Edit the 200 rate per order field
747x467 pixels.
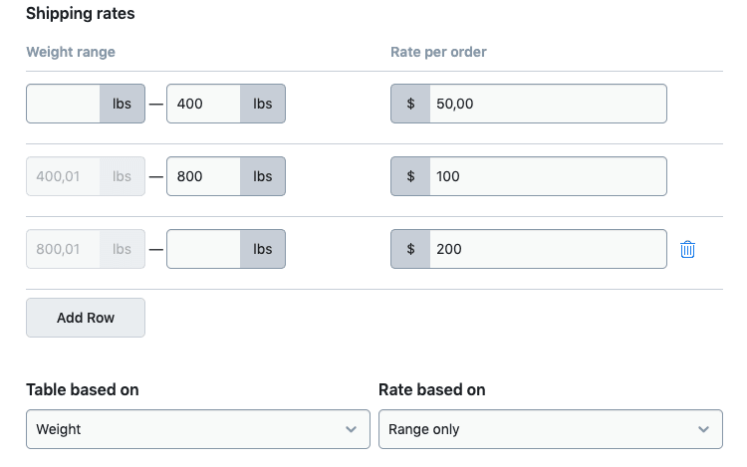[x=547, y=249]
